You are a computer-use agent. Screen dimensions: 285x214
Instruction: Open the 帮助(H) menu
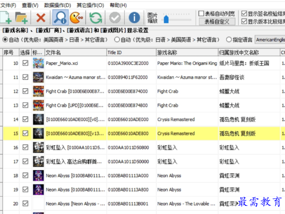click(118, 5)
